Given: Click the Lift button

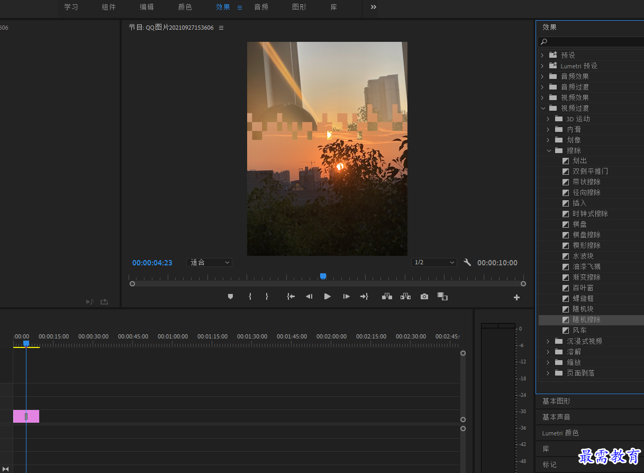Looking at the screenshot, I should pos(387,297).
